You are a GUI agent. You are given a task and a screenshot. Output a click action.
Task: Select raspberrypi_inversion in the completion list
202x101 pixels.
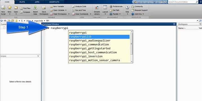pyautogui.click(x=99, y=56)
